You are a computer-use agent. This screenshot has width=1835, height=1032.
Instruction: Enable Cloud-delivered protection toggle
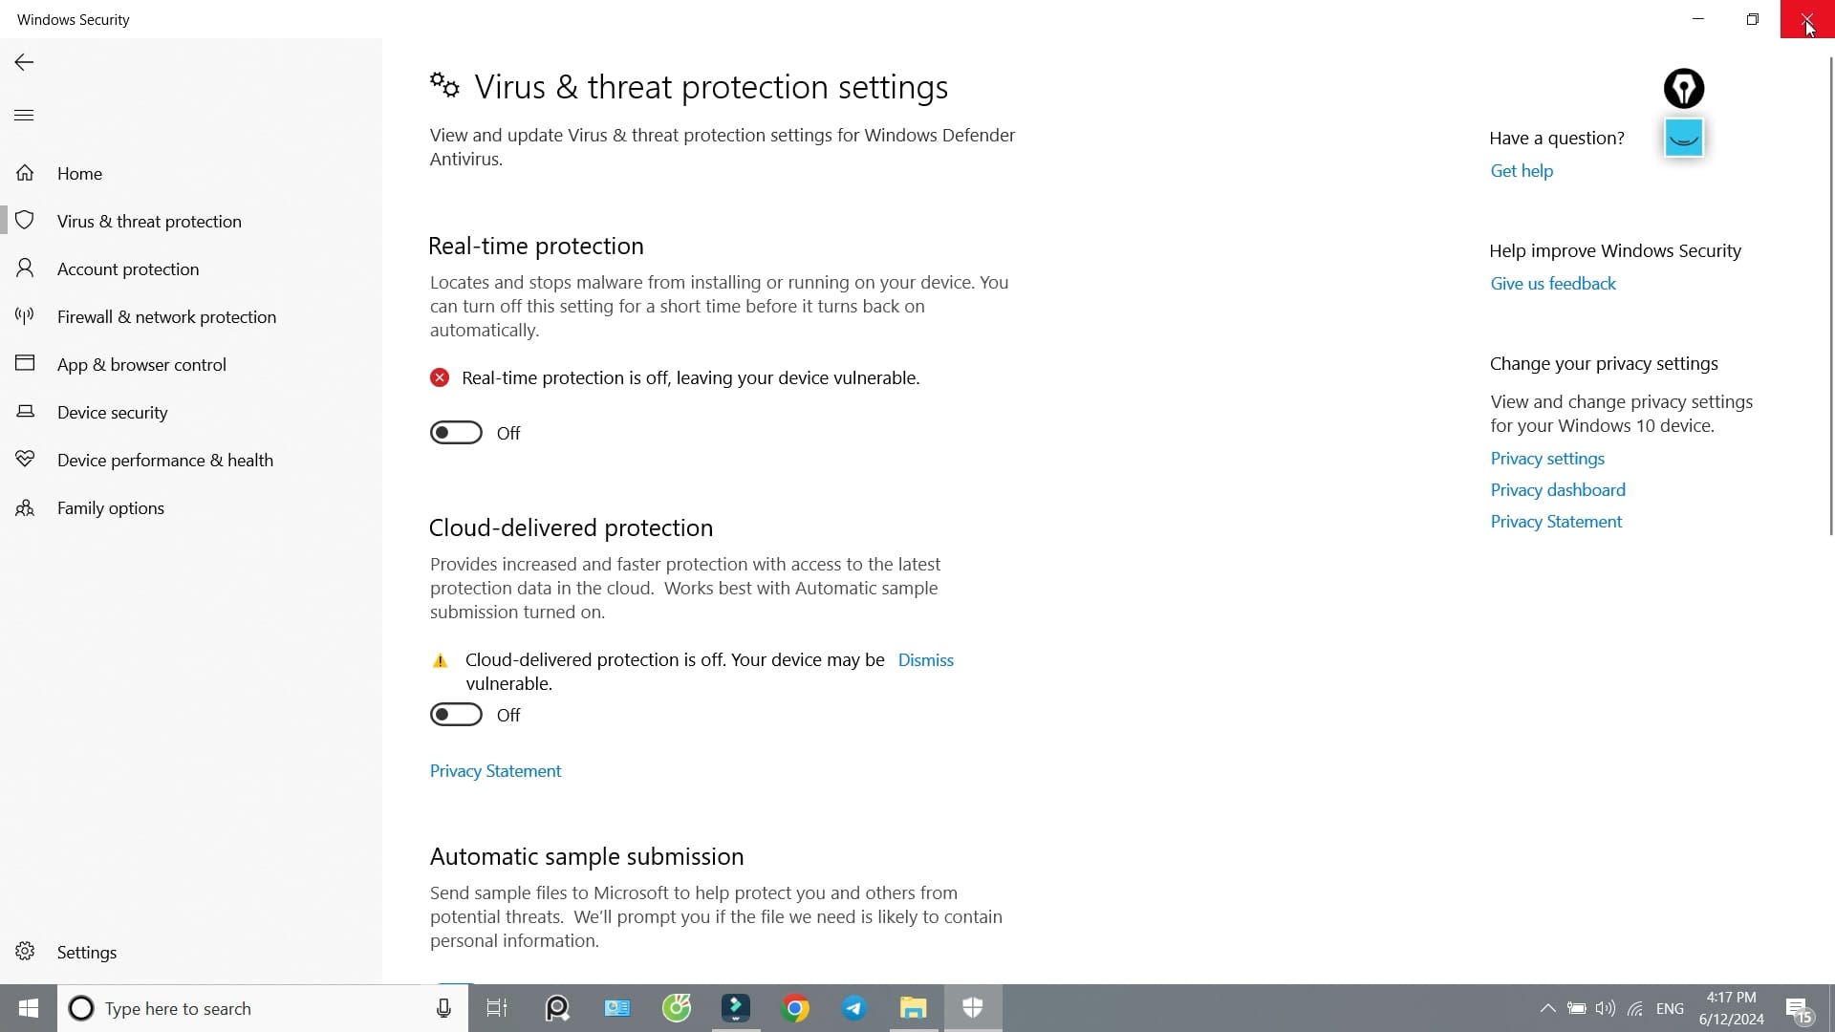[x=456, y=715]
